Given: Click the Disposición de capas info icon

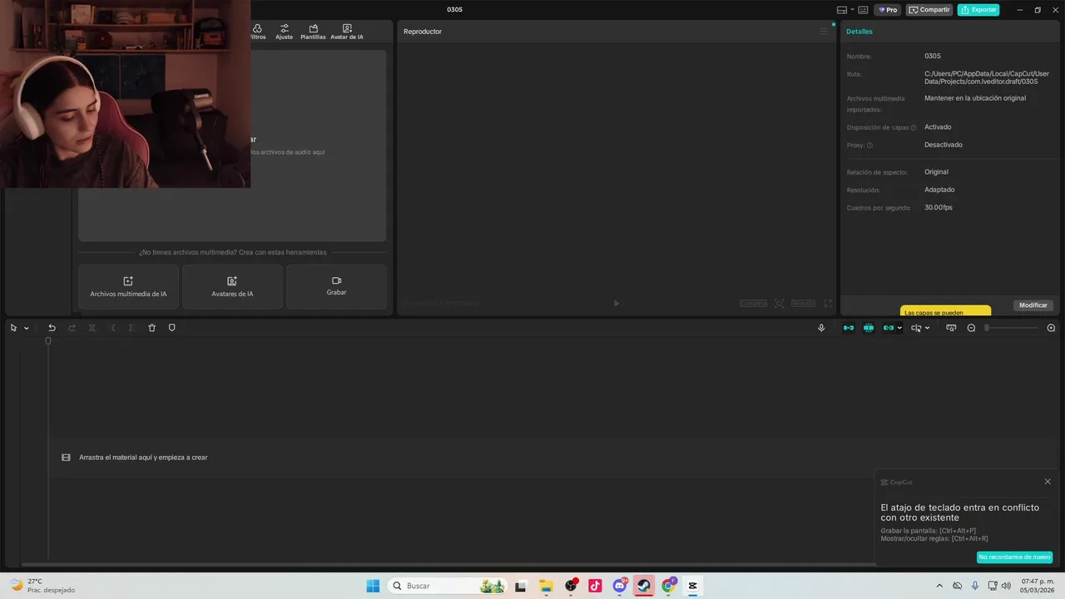Looking at the screenshot, I should 914,128.
